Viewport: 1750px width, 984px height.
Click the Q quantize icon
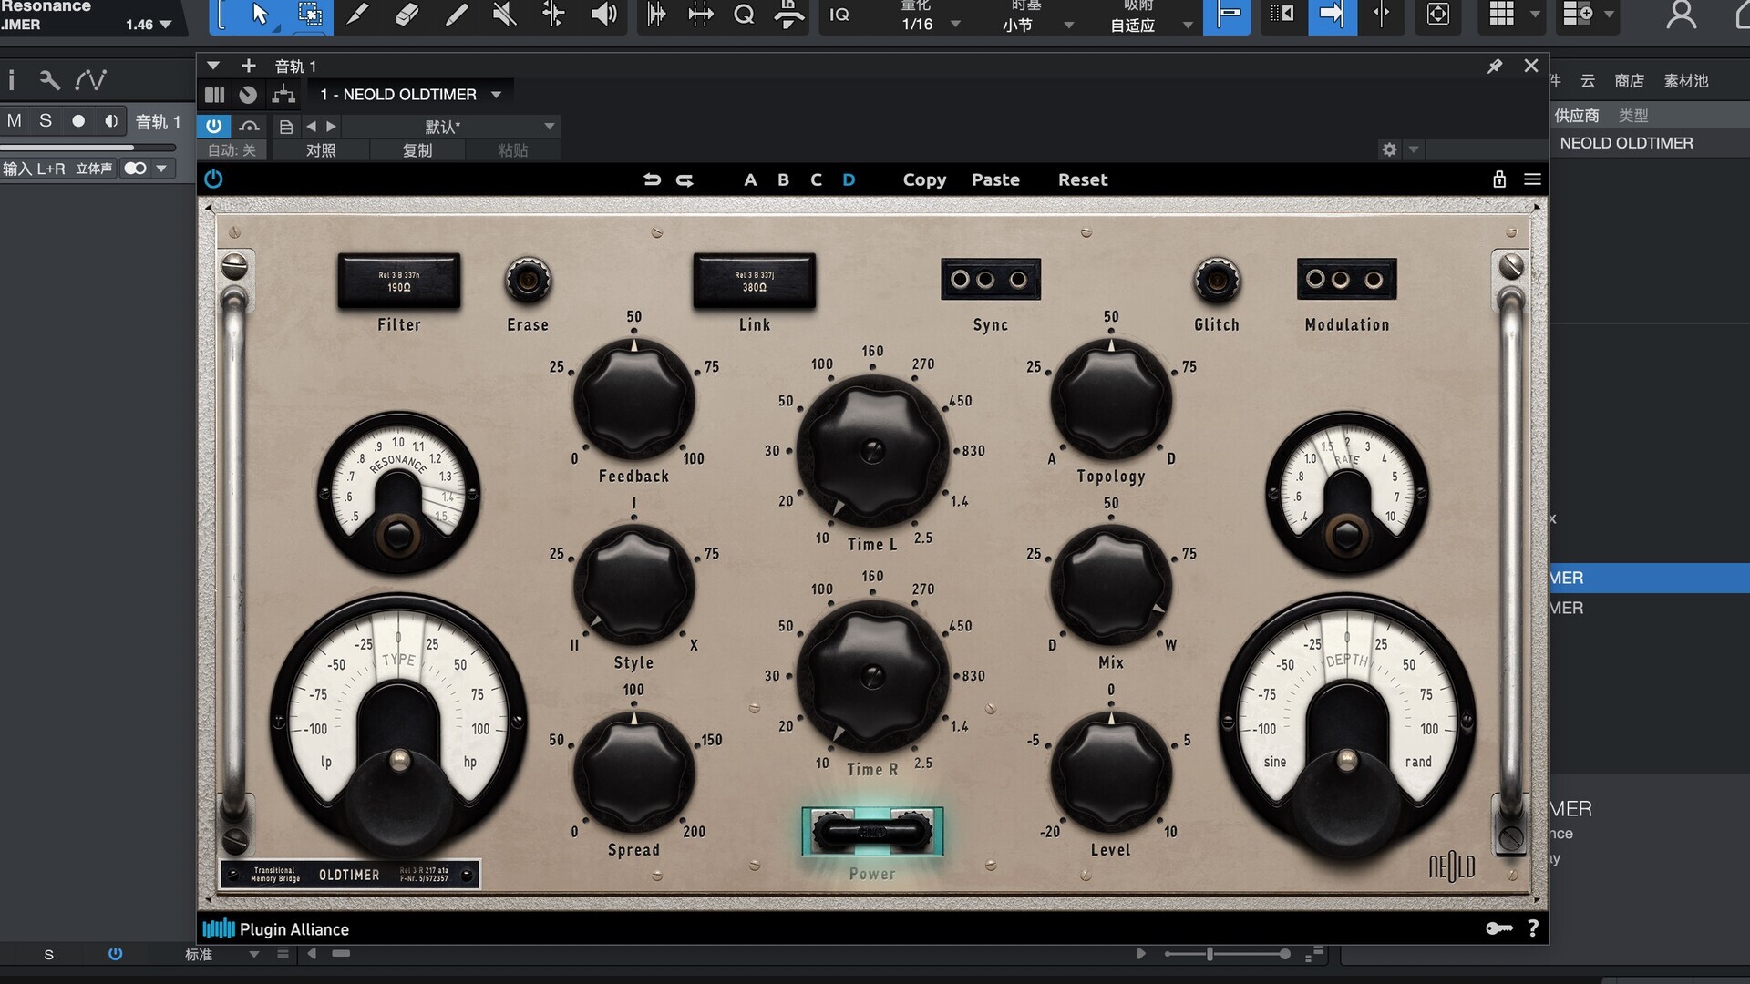coord(744,14)
